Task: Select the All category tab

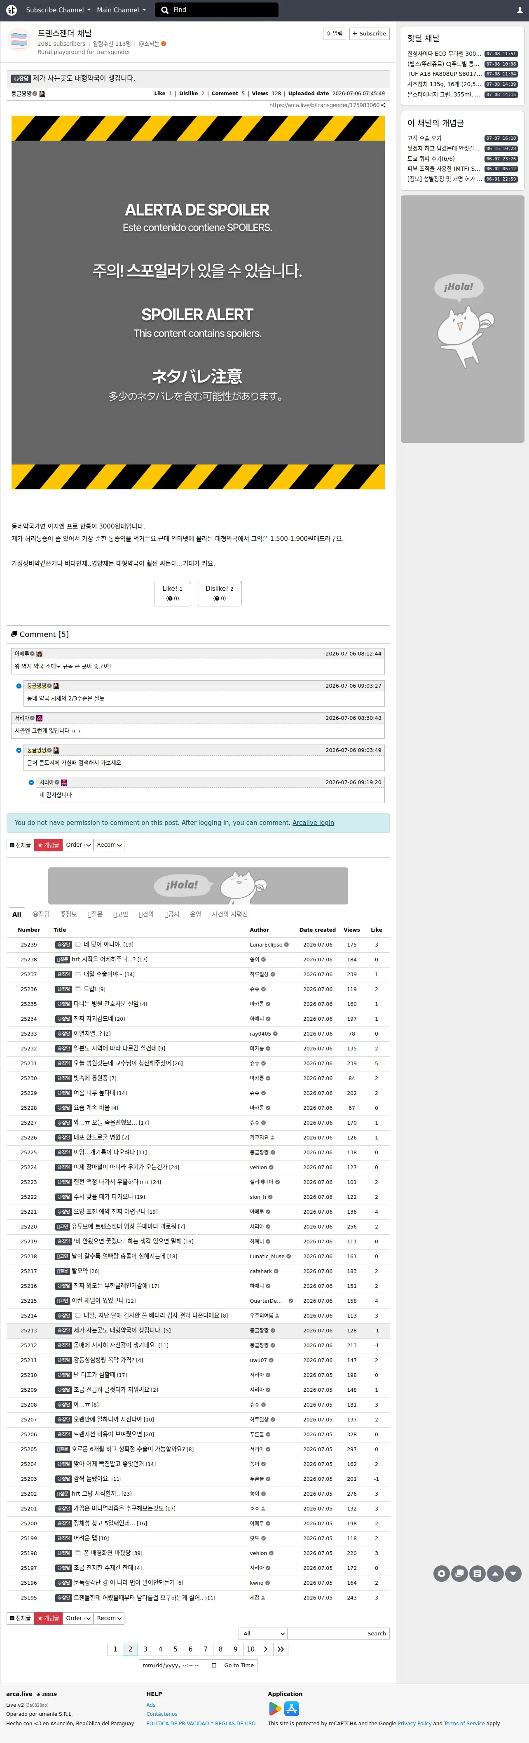Action: (17, 914)
